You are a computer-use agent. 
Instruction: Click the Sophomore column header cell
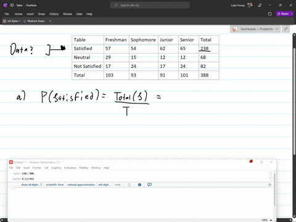tap(144, 40)
